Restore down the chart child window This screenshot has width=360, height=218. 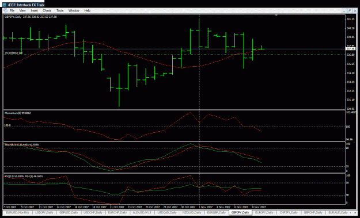click(x=350, y=10)
